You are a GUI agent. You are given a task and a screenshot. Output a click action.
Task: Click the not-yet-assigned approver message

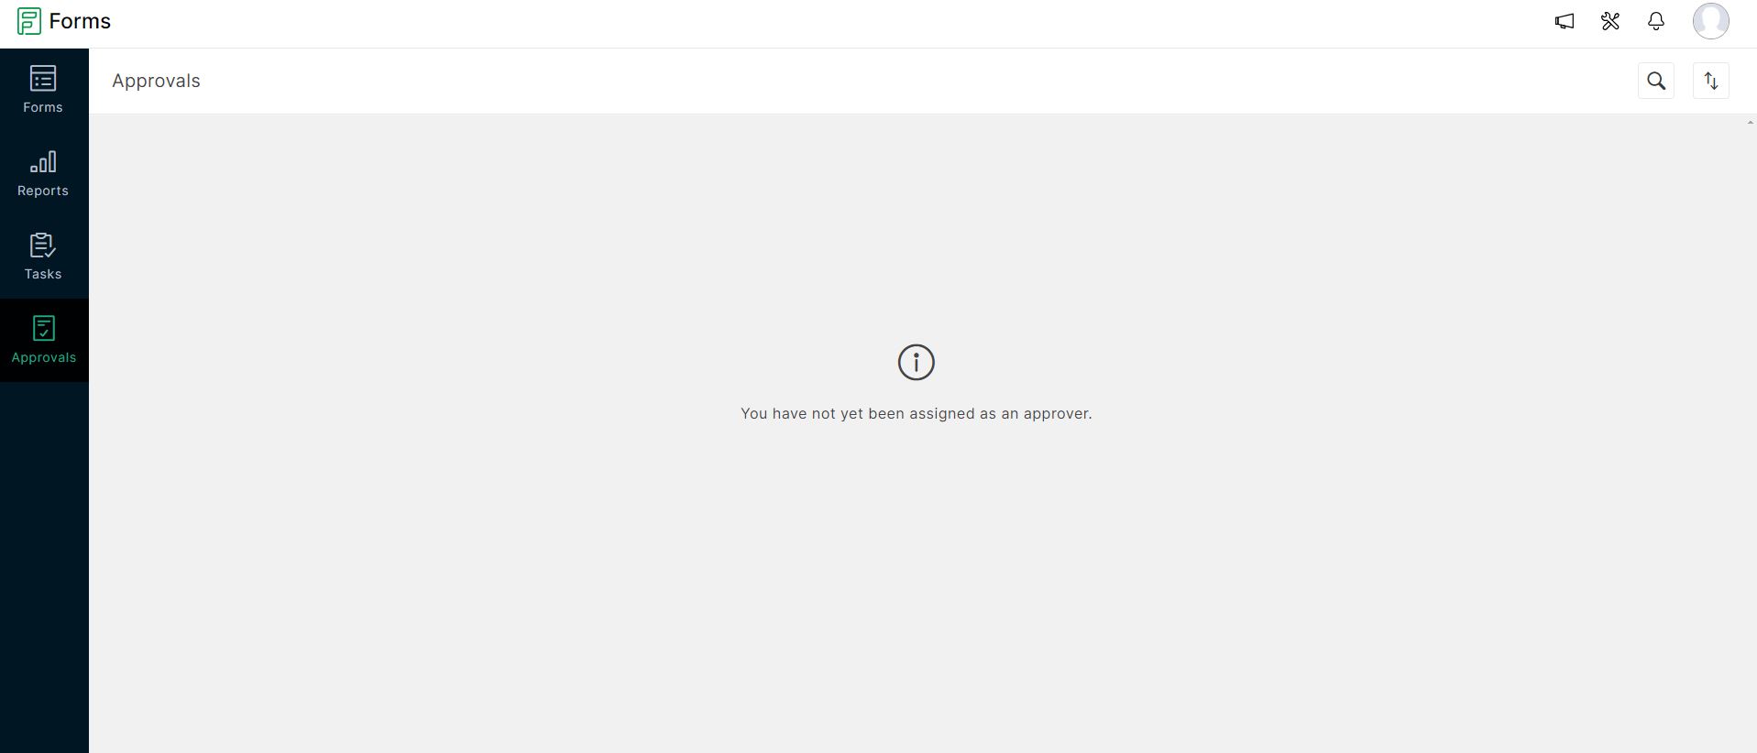click(x=916, y=413)
